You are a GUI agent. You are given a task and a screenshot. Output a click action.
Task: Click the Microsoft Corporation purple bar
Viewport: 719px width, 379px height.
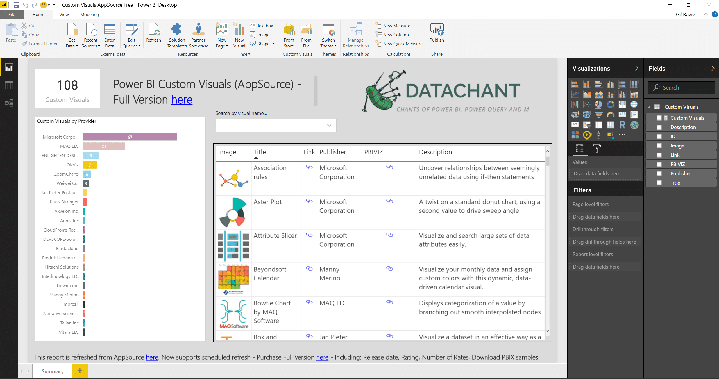pos(130,137)
